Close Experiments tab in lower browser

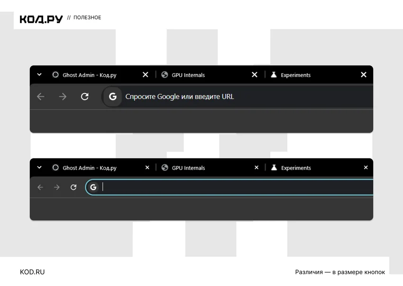pos(366,167)
